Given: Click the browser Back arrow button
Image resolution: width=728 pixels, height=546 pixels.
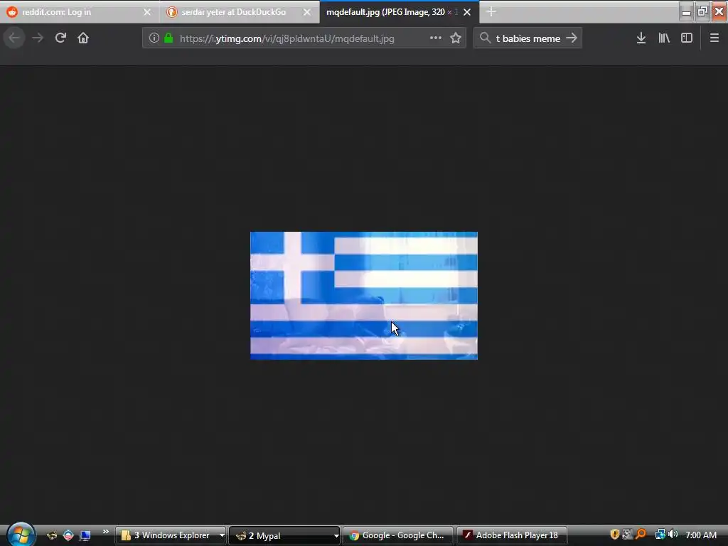Looking at the screenshot, I should tap(14, 38).
